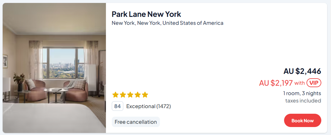Viewport: 331px width, 135px height.
Task: Click the AU $2,446 standard price
Action: [x=302, y=71]
